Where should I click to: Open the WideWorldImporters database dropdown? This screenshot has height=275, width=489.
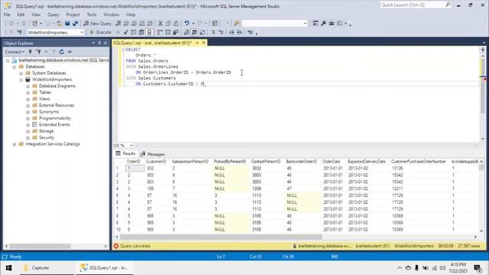click(x=82, y=32)
